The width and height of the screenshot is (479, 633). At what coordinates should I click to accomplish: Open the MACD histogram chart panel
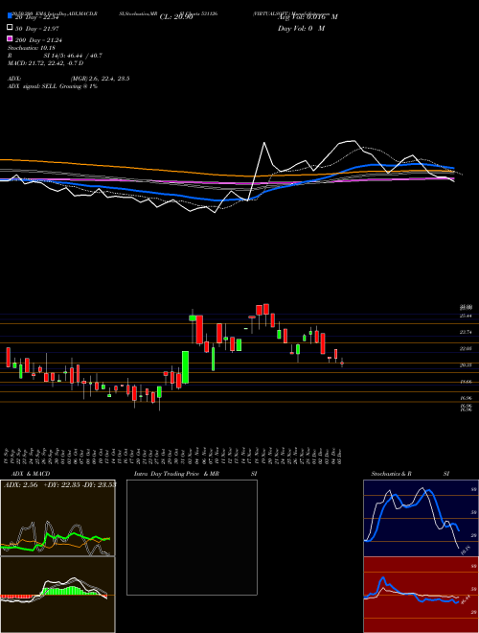tap(57, 595)
